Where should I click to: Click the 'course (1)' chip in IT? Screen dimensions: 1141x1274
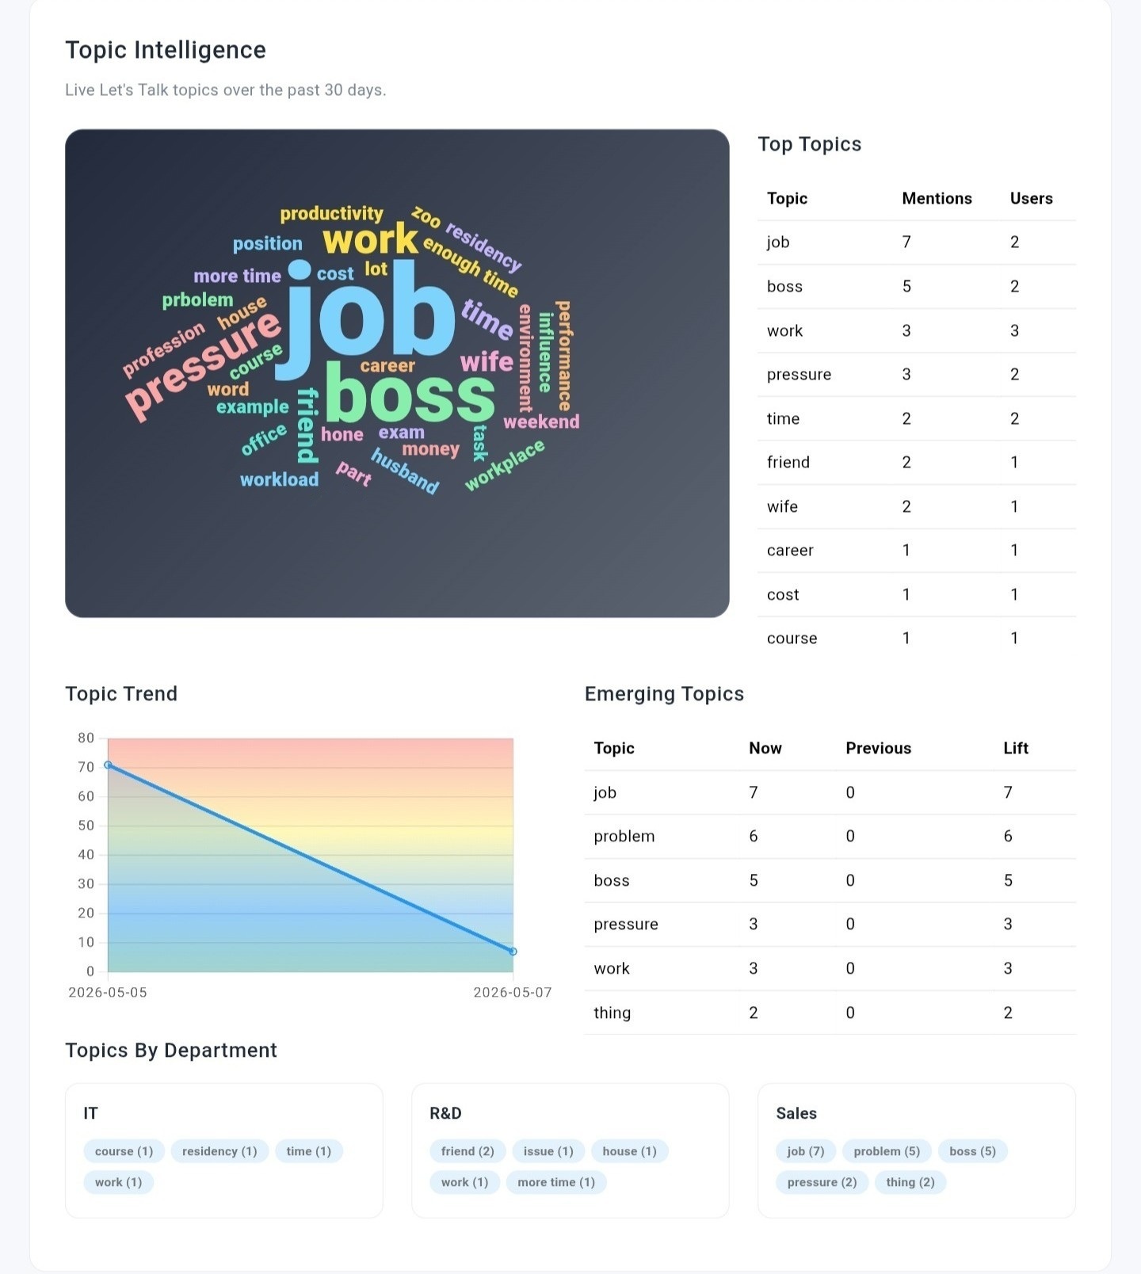point(124,1151)
